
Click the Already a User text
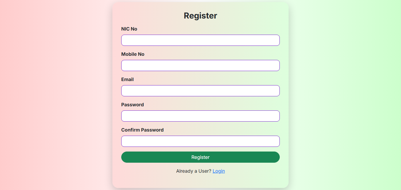coord(193,171)
